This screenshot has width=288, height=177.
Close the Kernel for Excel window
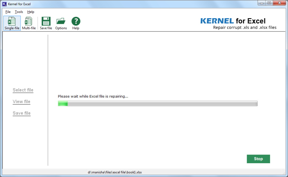[x=280, y=3]
